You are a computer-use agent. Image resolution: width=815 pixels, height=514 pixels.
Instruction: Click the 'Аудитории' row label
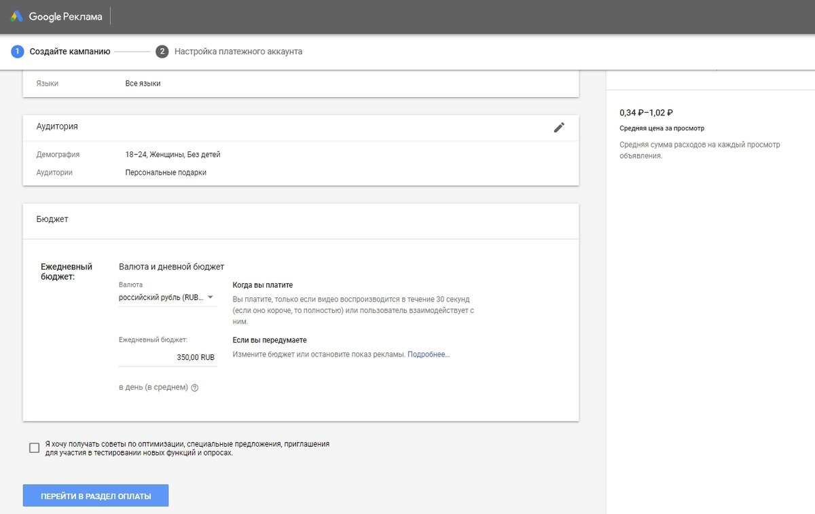54,172
